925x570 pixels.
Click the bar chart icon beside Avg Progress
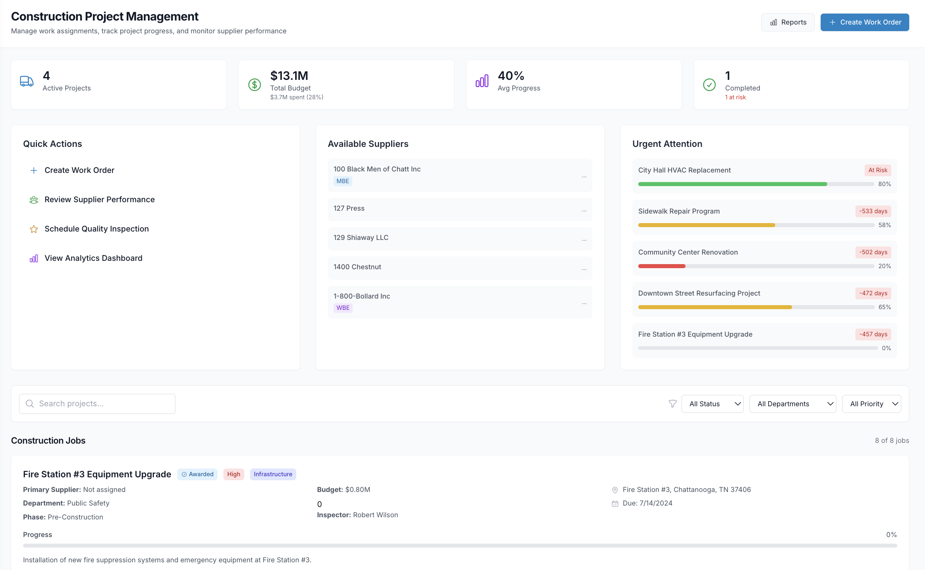click(x=482, y=80)
